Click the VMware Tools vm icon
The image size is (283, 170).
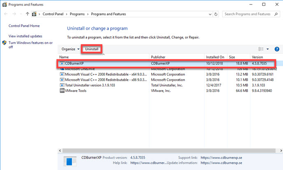[62, 91]
